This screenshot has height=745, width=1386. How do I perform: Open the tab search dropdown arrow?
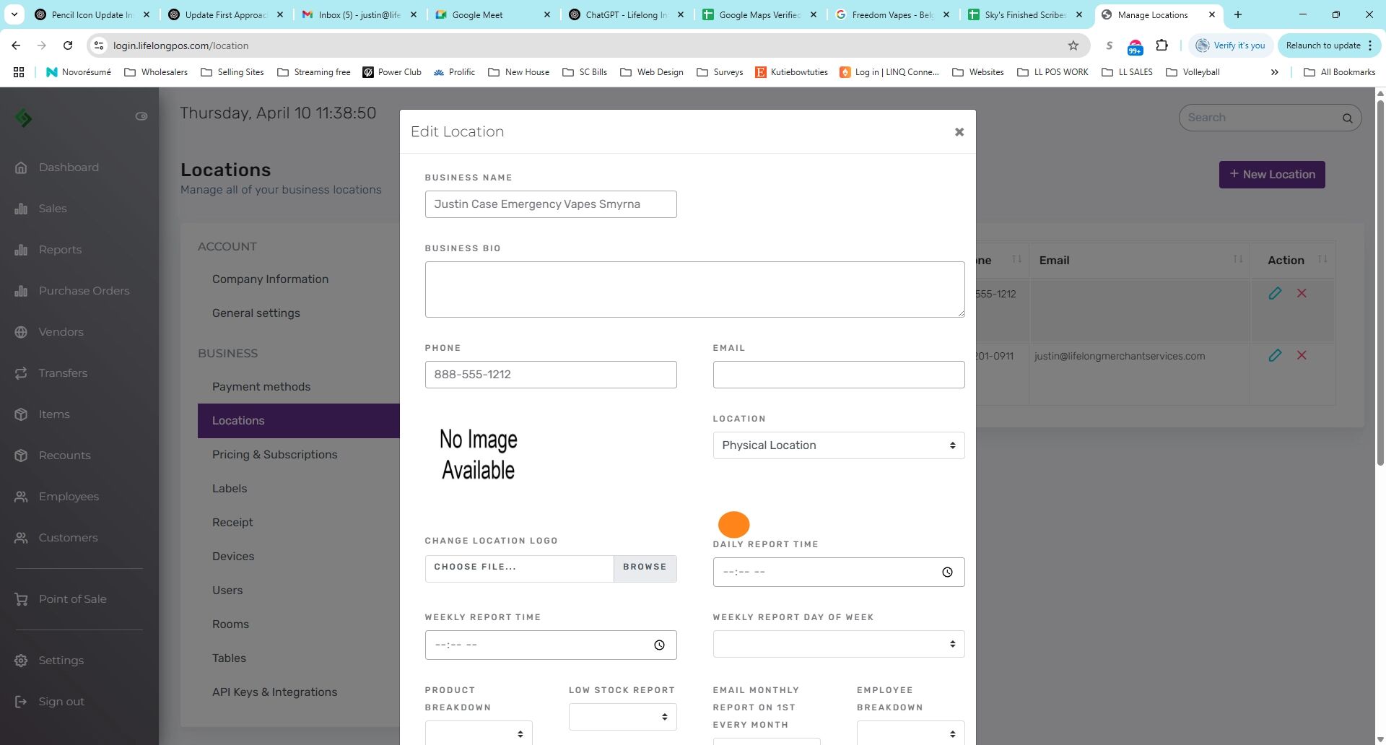tap(14, 14)
